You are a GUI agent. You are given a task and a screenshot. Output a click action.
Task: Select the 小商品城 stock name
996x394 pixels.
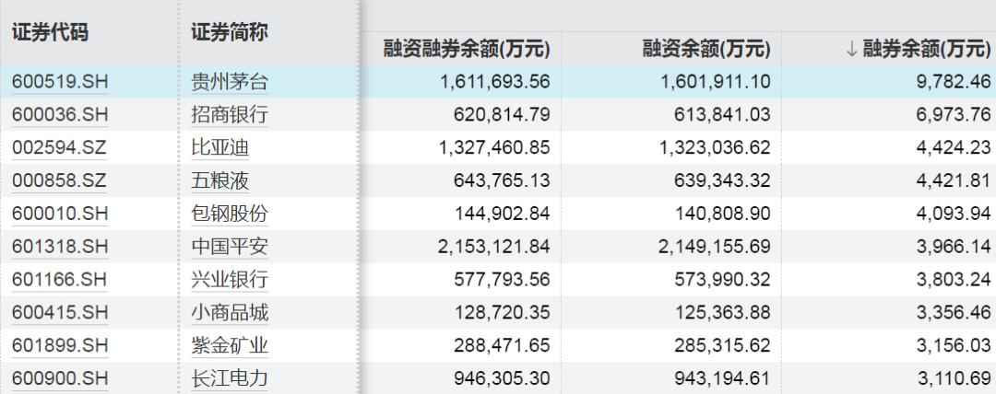pos(230,313)
